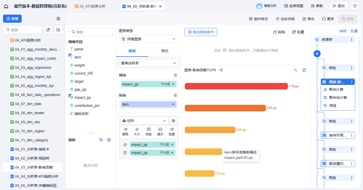Open the 柱形 mark type dropdown
Viewport: 363px width, 190px height.
tap(144, 121)
